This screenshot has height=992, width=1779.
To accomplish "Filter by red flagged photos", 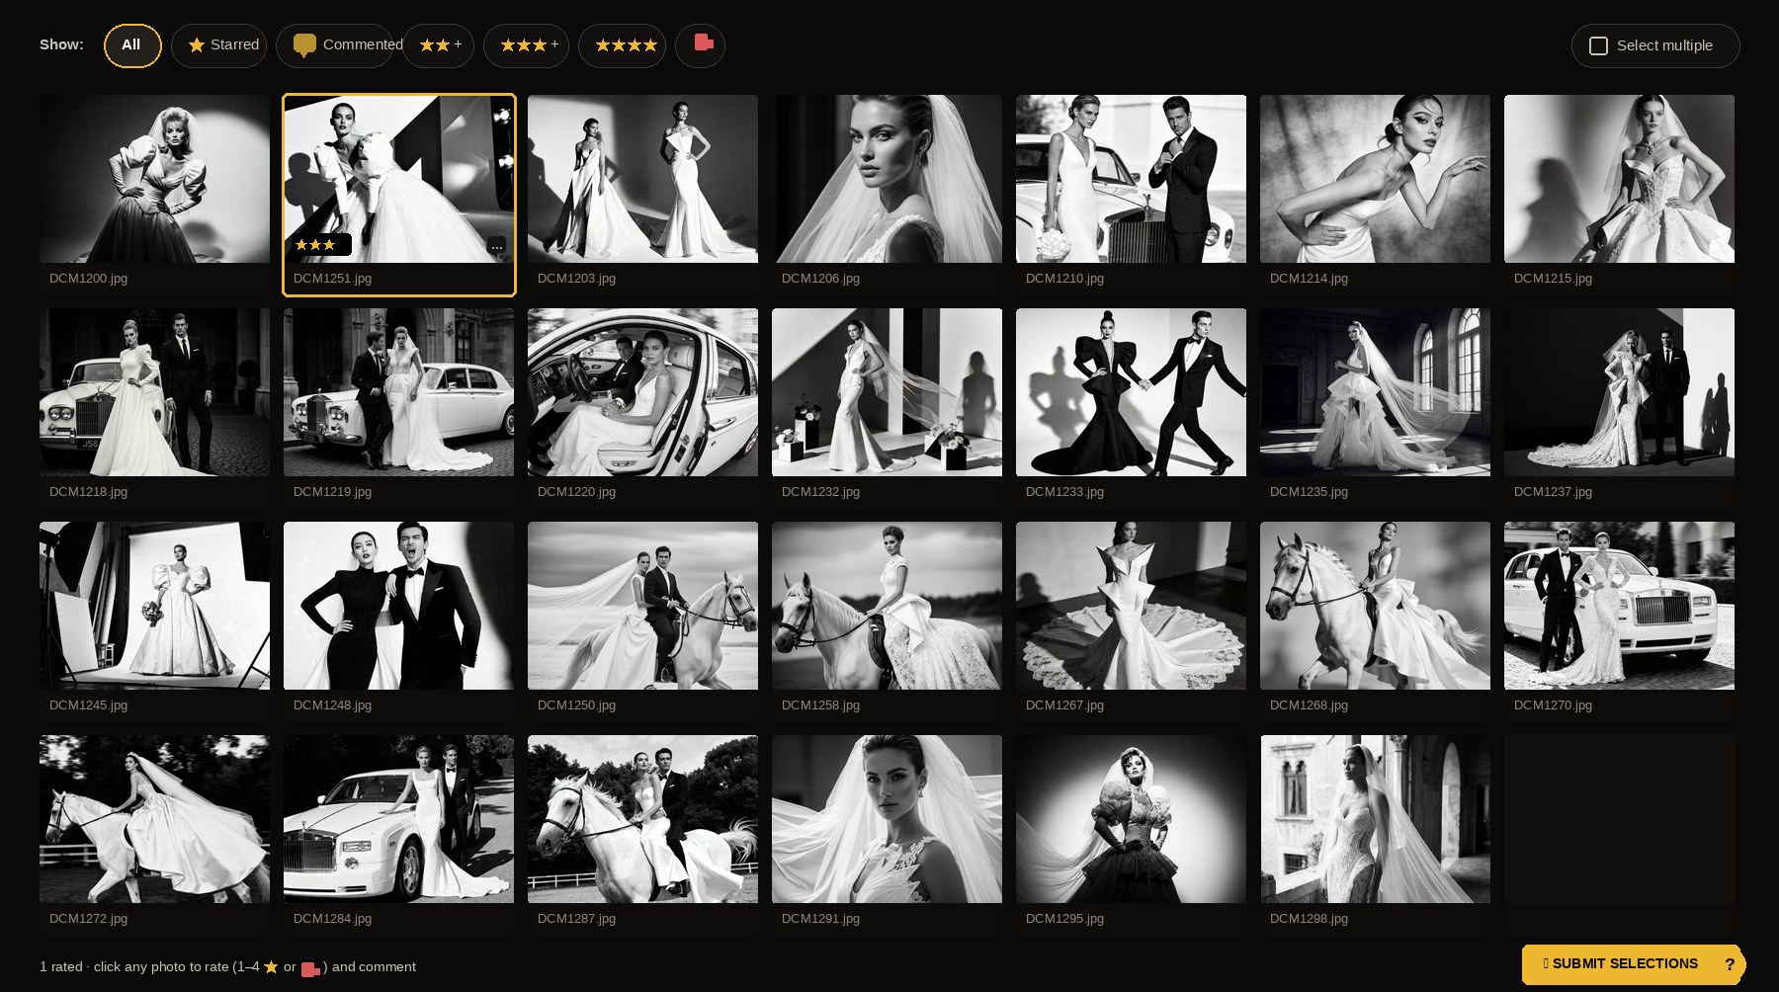I will pyautogui.click(x=700, y=45).
